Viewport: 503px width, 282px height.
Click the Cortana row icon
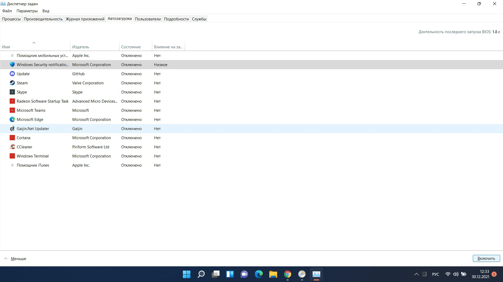[12, 138]
